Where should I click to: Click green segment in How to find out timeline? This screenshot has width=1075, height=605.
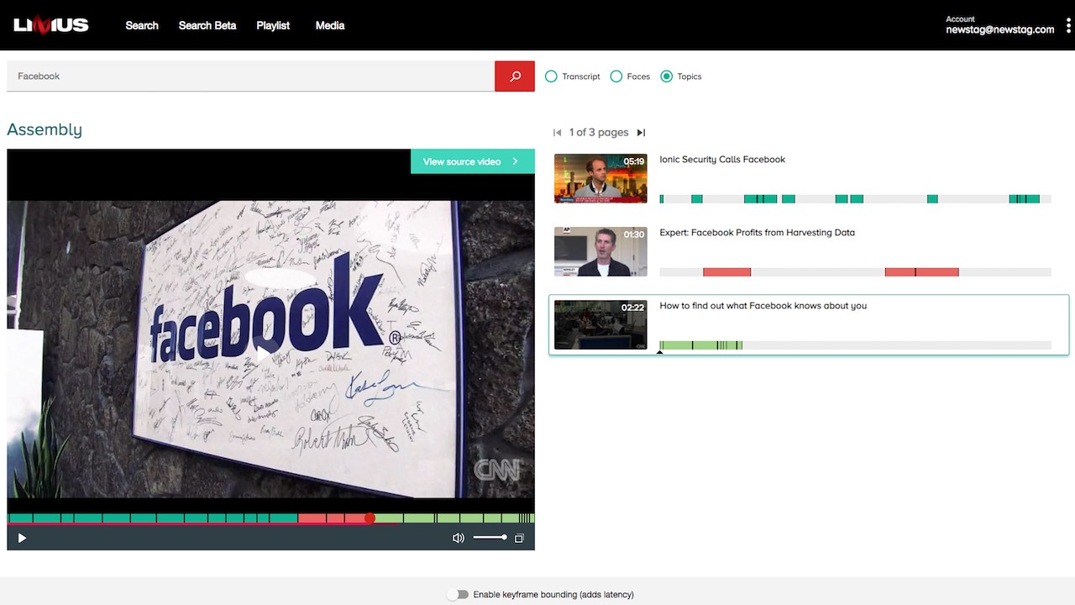point(700,345)
